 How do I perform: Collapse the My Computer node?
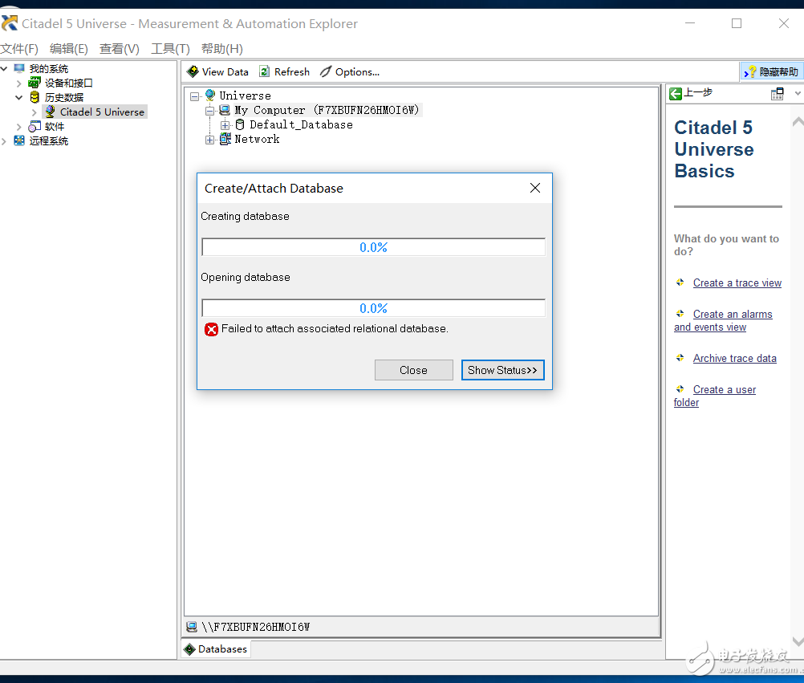pyautogui.click(x=209, y=111)
